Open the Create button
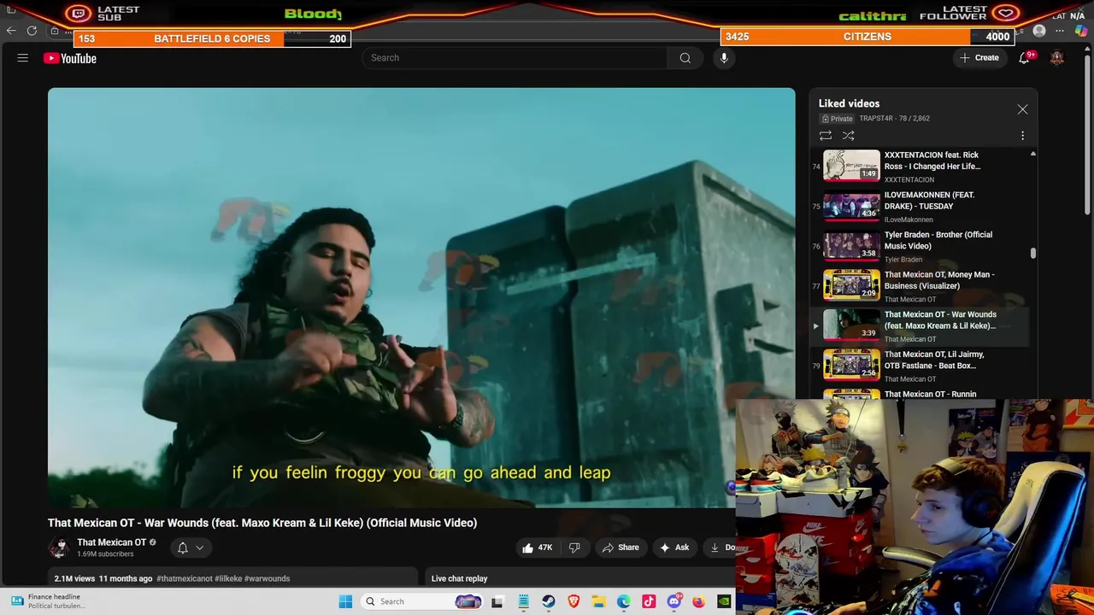The image size is (1094, 615). 979,58
